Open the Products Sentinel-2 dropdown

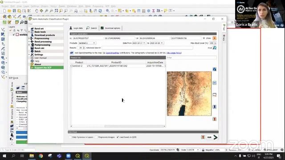coord(87,43)
